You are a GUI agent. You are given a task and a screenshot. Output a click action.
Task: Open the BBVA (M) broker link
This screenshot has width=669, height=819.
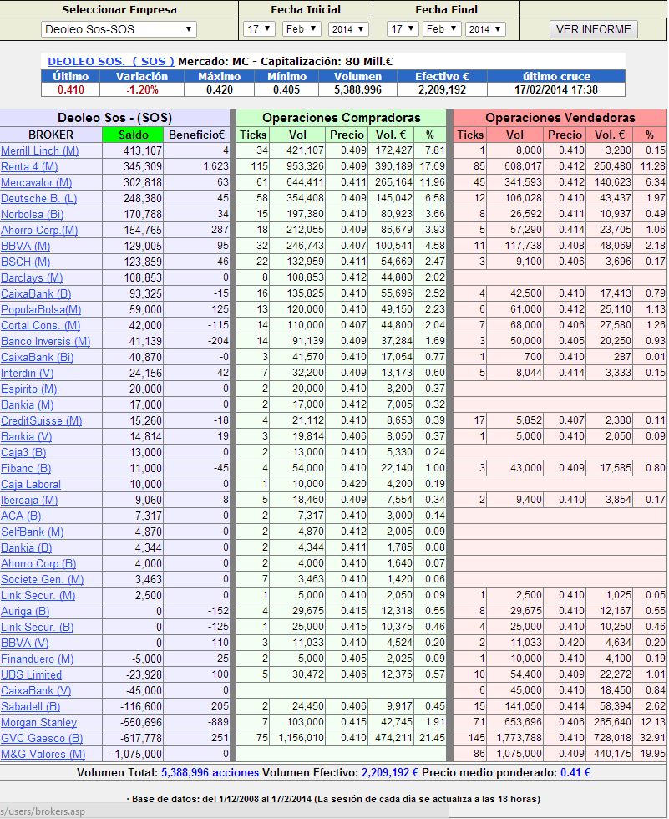pyautogui.click(x=26, y=246)
